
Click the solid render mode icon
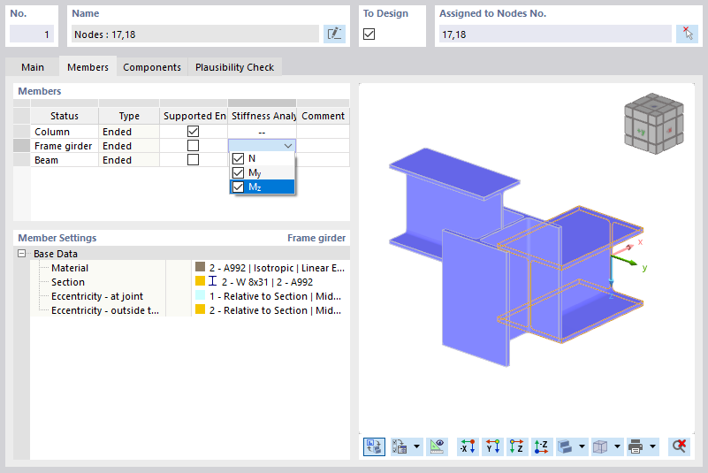565,446
